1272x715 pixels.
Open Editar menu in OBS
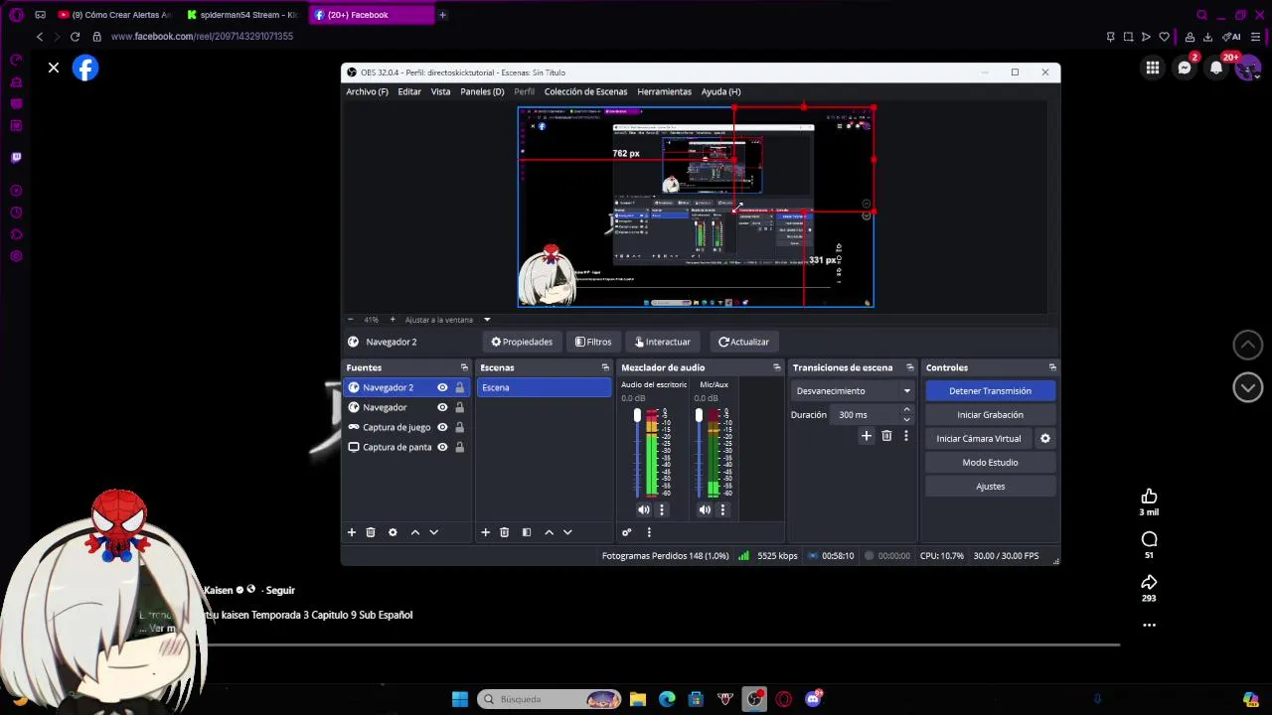click(x=409, y=91)
